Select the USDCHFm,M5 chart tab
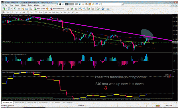The image size is (179, 108). pyautogui.click(x=68, y=103)
